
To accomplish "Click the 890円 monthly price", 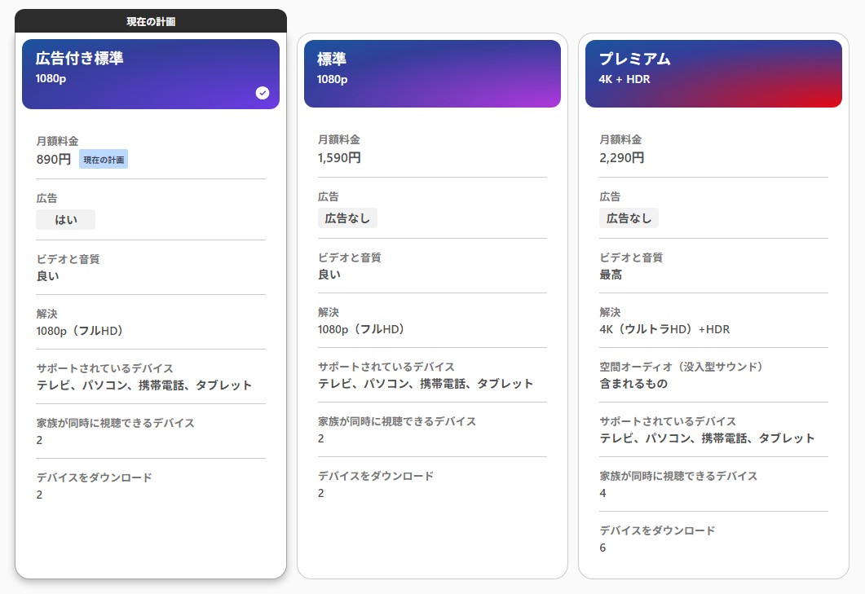I will 54,160.
